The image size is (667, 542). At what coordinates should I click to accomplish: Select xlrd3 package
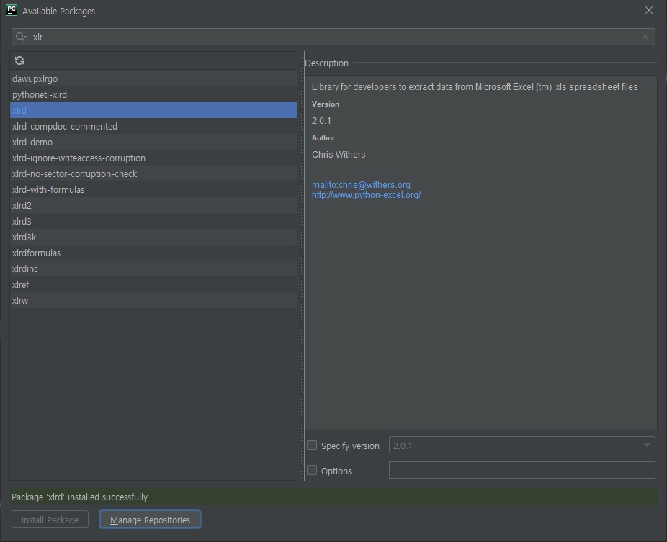(x=153, y=221)
